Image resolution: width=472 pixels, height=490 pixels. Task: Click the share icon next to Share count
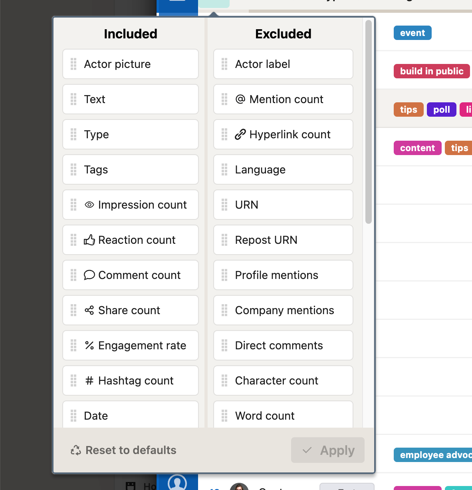pos(89,310)
